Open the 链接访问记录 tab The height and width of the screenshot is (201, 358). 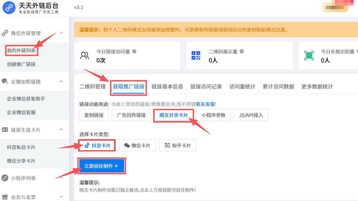click(206, 87)
